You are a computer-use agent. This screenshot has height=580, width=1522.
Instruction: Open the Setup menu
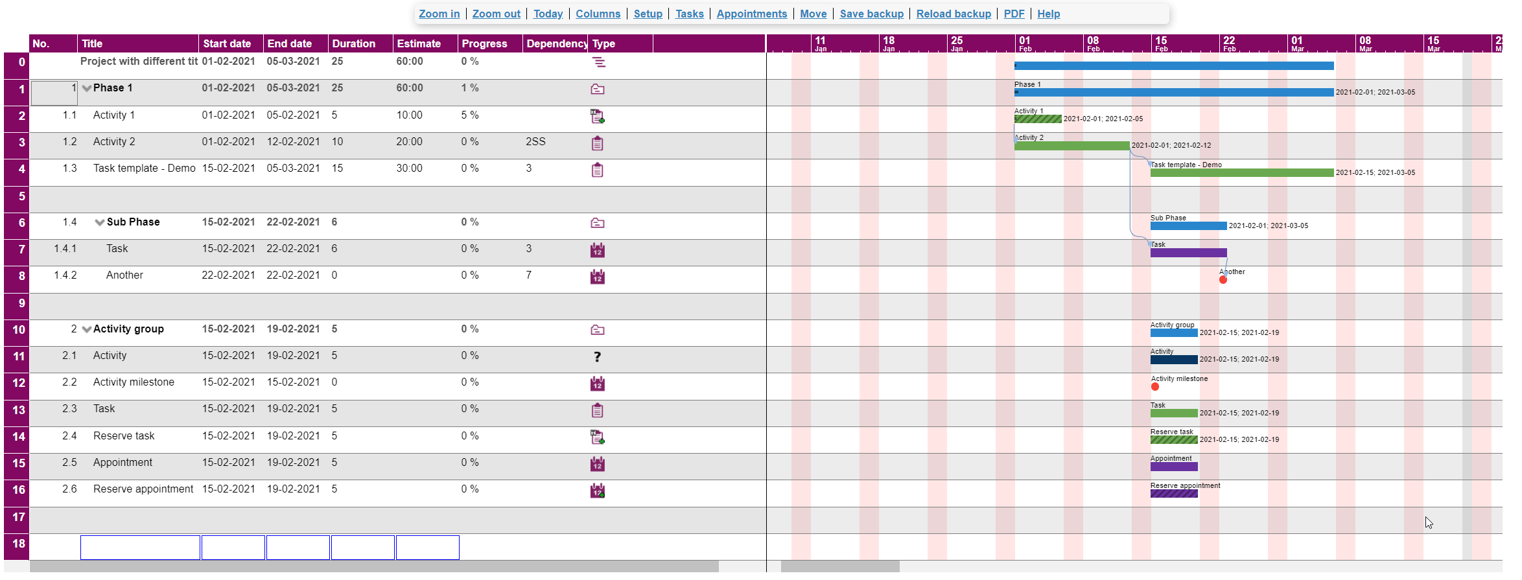pos(648,14)
